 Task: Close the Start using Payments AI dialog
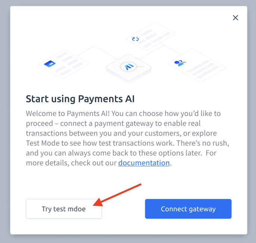tap(235, 18)
